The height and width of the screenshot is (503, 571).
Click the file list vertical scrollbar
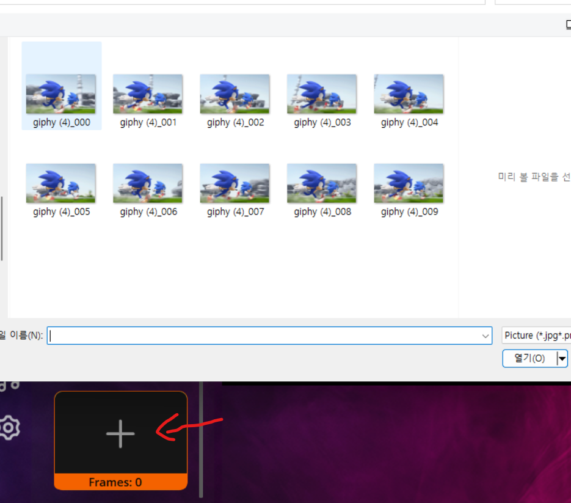coord(2,229)
